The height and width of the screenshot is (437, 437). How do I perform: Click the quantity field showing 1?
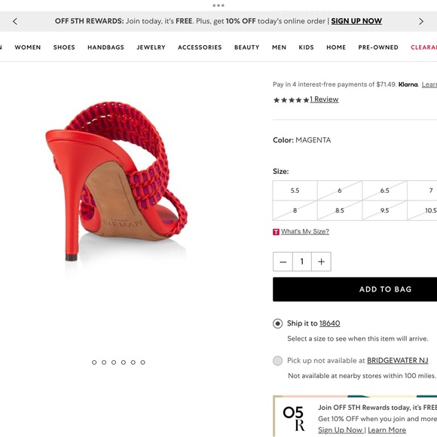pyautogui.click(x=302, y=261)
